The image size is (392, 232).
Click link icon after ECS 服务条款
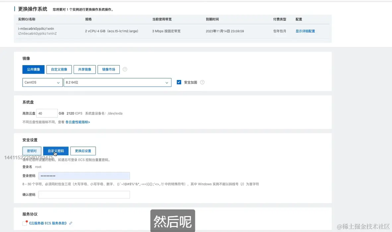point(71,223)
